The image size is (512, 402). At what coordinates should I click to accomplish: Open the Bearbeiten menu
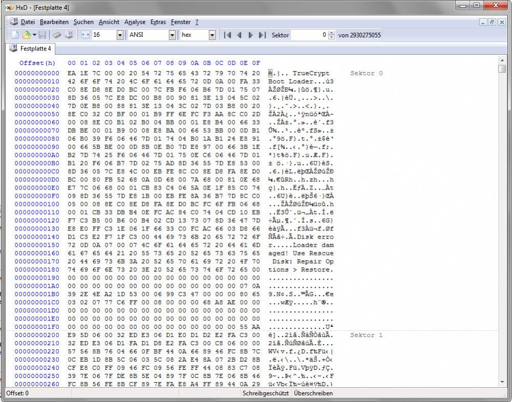point(54,22)
